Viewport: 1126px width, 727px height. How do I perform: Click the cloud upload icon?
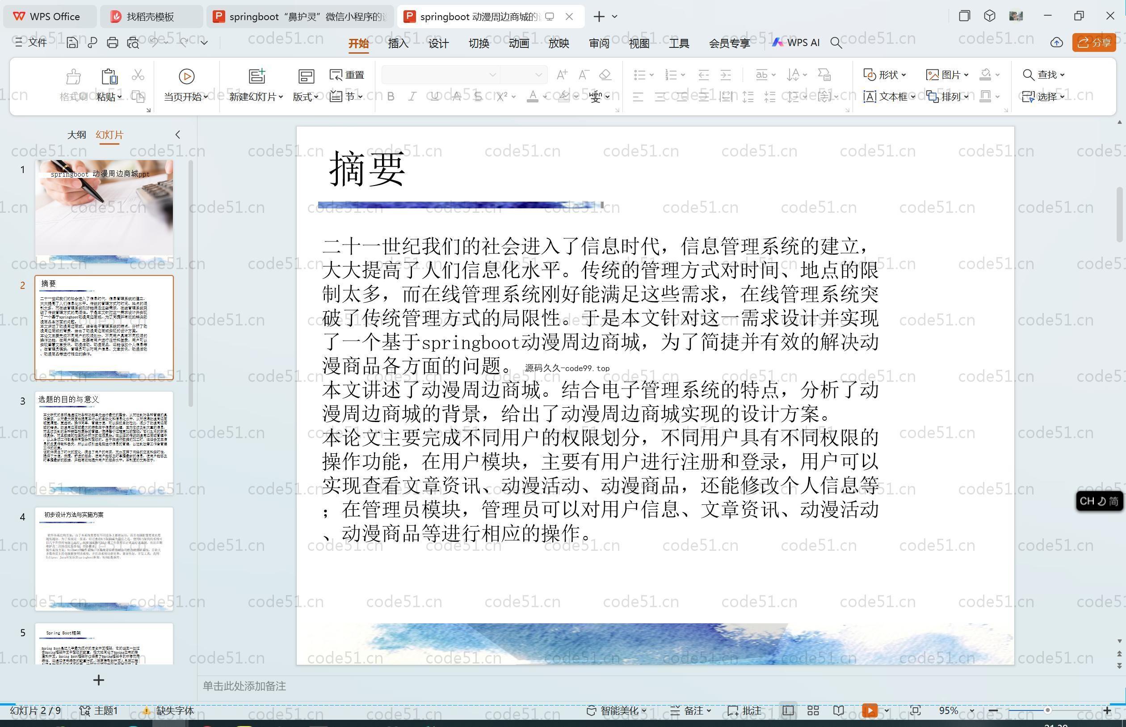(x=1057, y=42)
